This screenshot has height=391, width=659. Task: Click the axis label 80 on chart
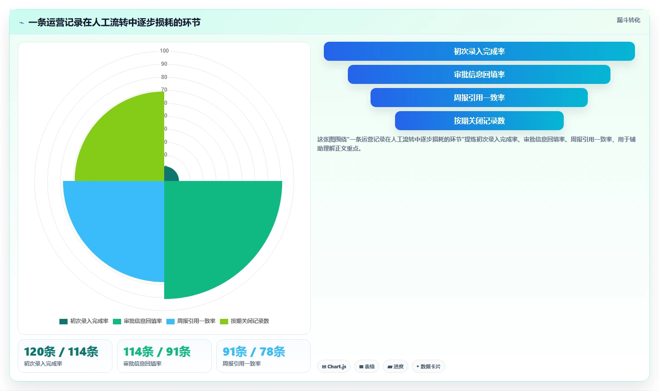pyautogui.click(x=164, y=77)
